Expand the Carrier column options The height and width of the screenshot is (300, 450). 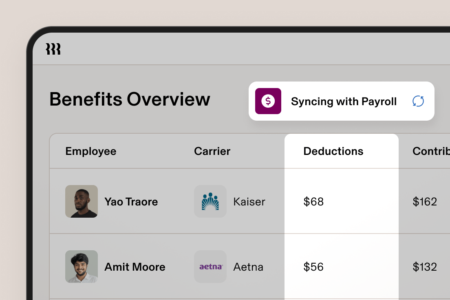coord(212,151)
